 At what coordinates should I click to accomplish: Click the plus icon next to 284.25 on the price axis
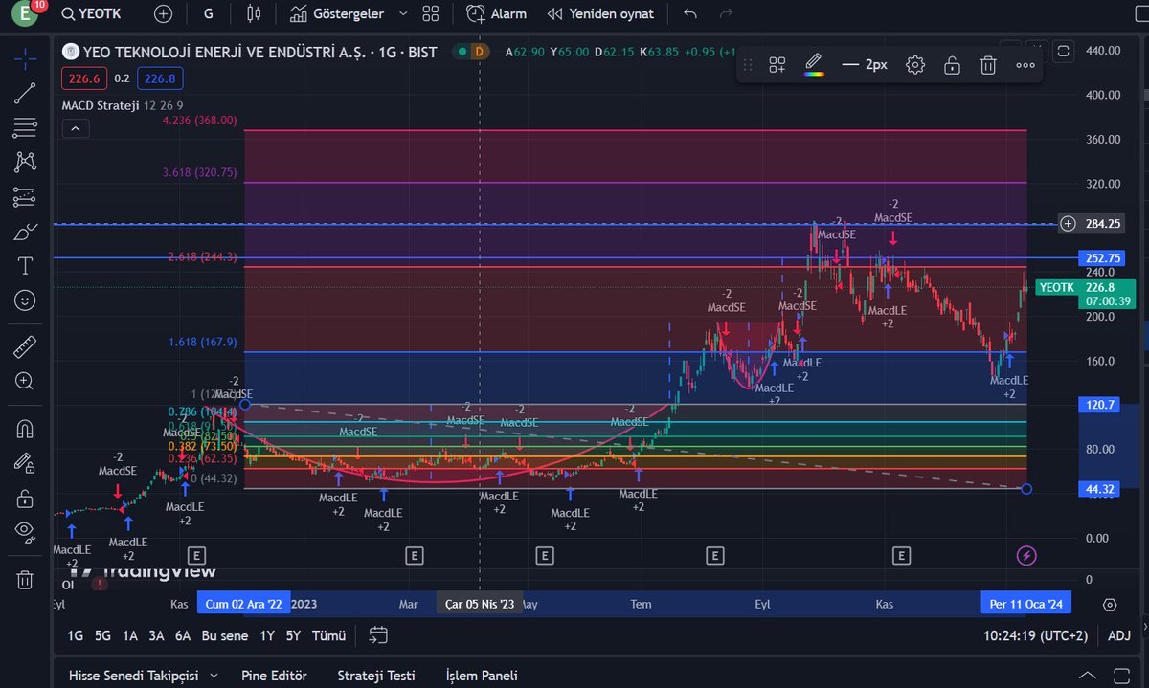click(x=1069, y=224)
